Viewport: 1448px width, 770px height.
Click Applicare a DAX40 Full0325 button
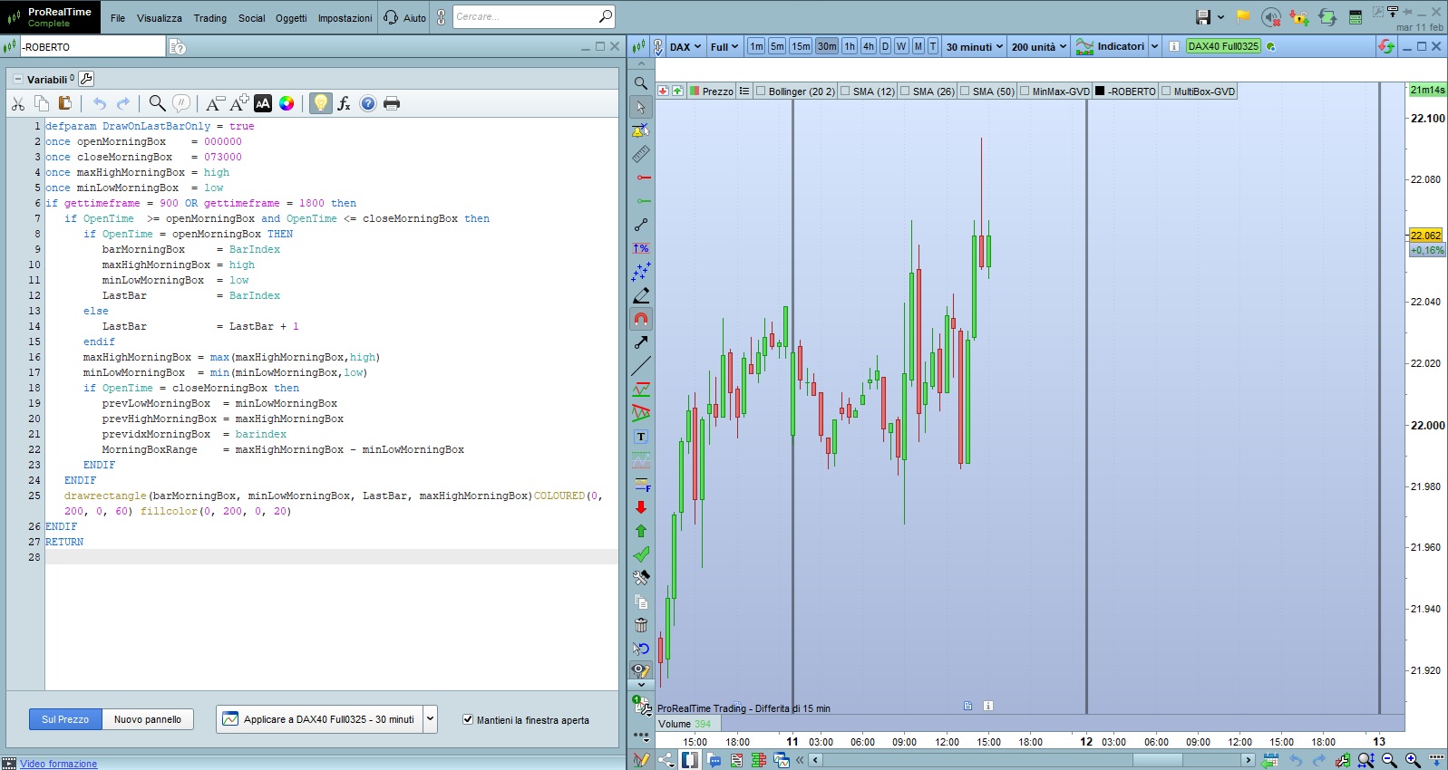(320, 719)
